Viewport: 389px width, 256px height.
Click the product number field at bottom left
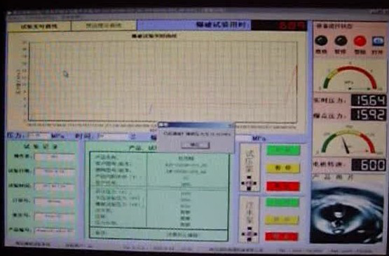coord(55,230)
